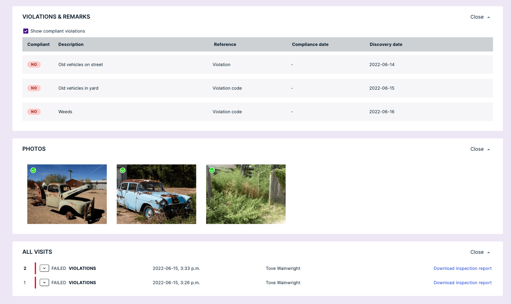Click green checkmark icon on first vehicle photo
This screenshot has width=511, height=304.
[x=33, y=171]
